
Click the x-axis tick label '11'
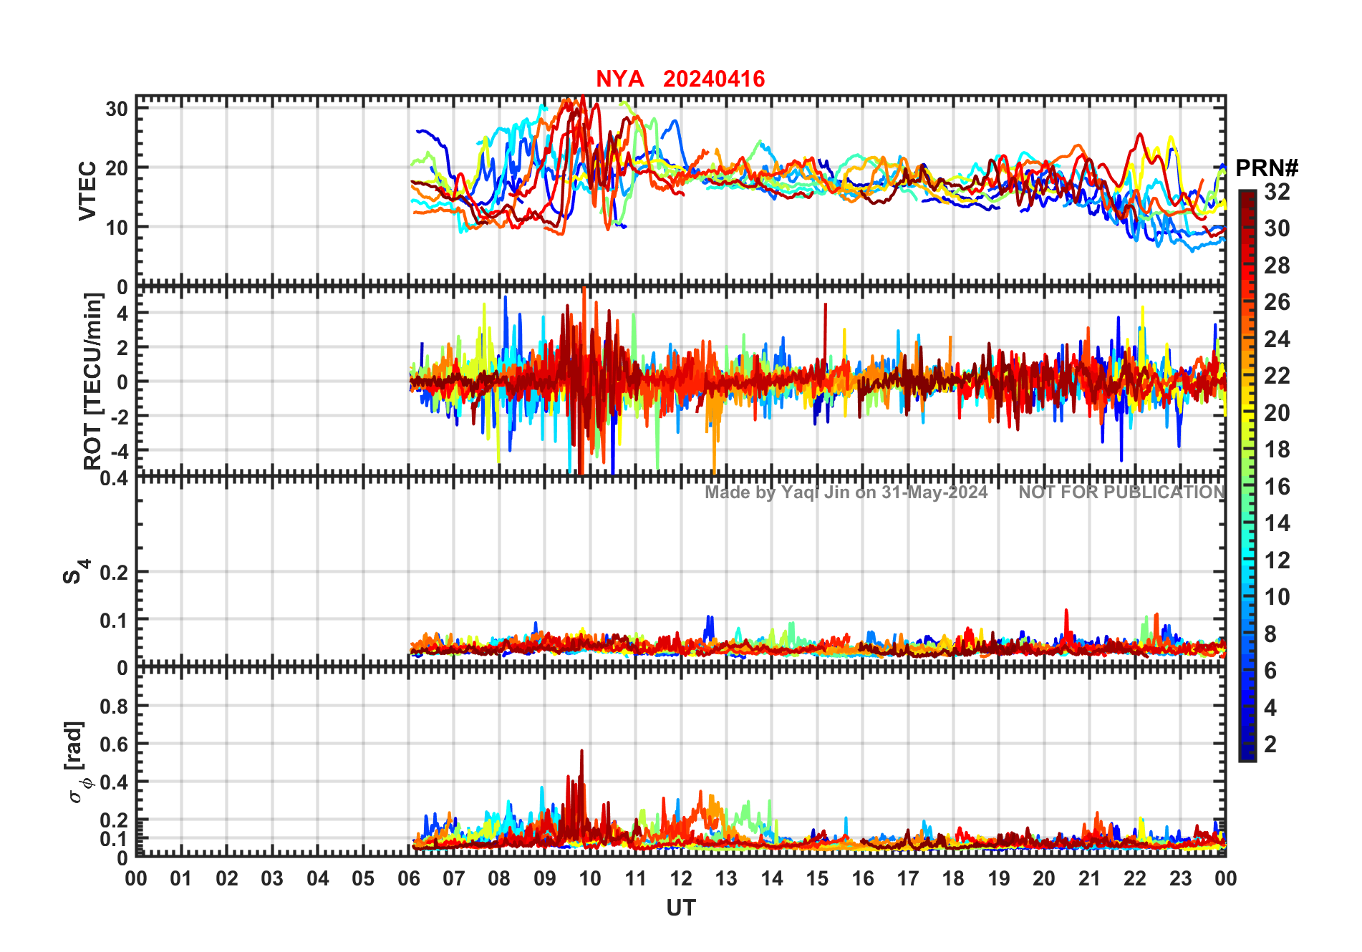click(635, 878)
